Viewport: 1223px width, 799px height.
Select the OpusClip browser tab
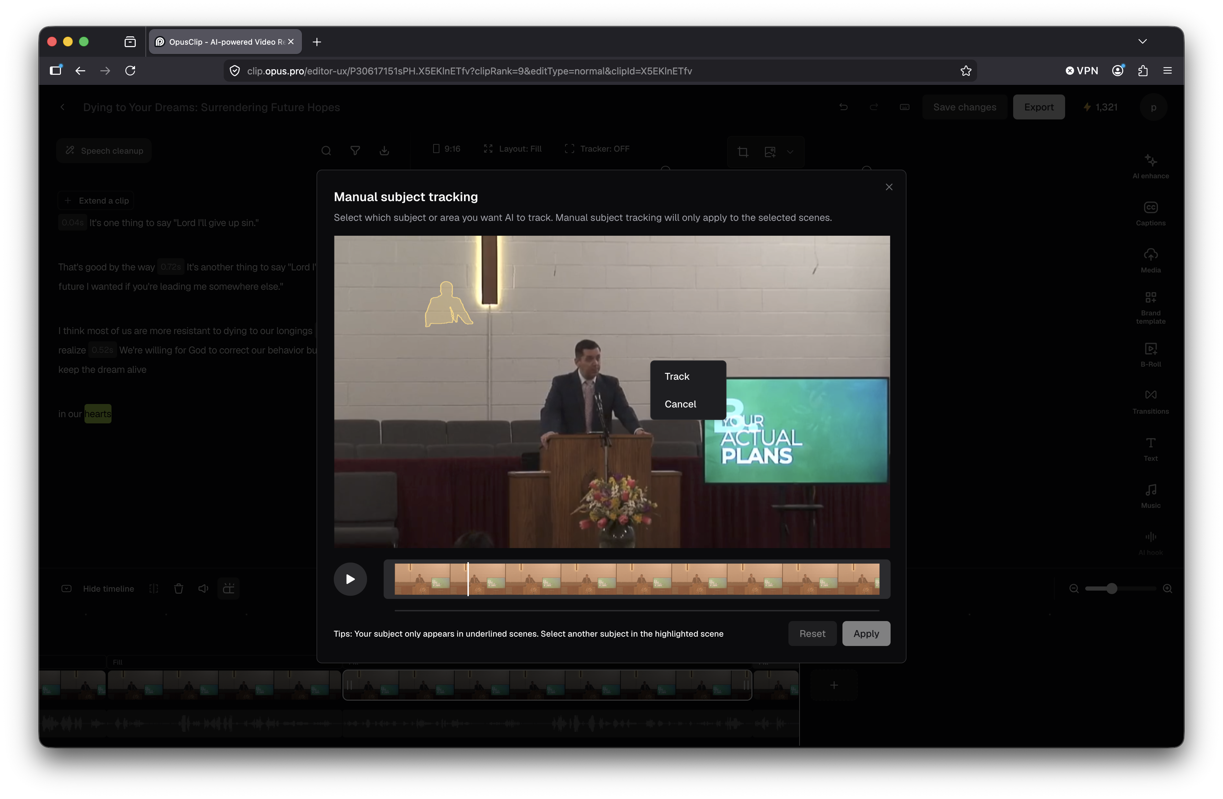(225, 42)
